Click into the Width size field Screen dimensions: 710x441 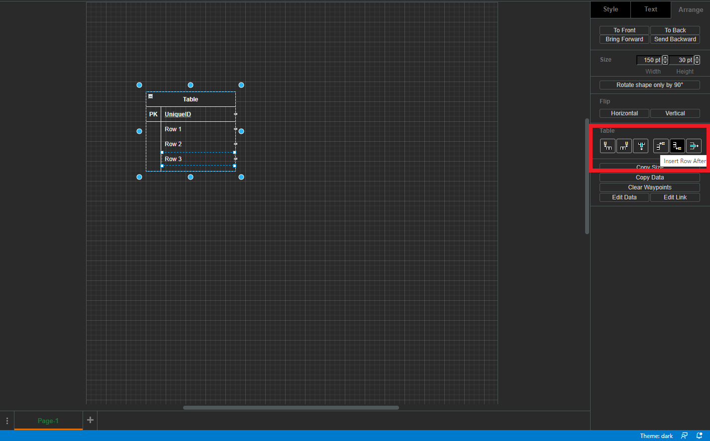click(649, 60)
